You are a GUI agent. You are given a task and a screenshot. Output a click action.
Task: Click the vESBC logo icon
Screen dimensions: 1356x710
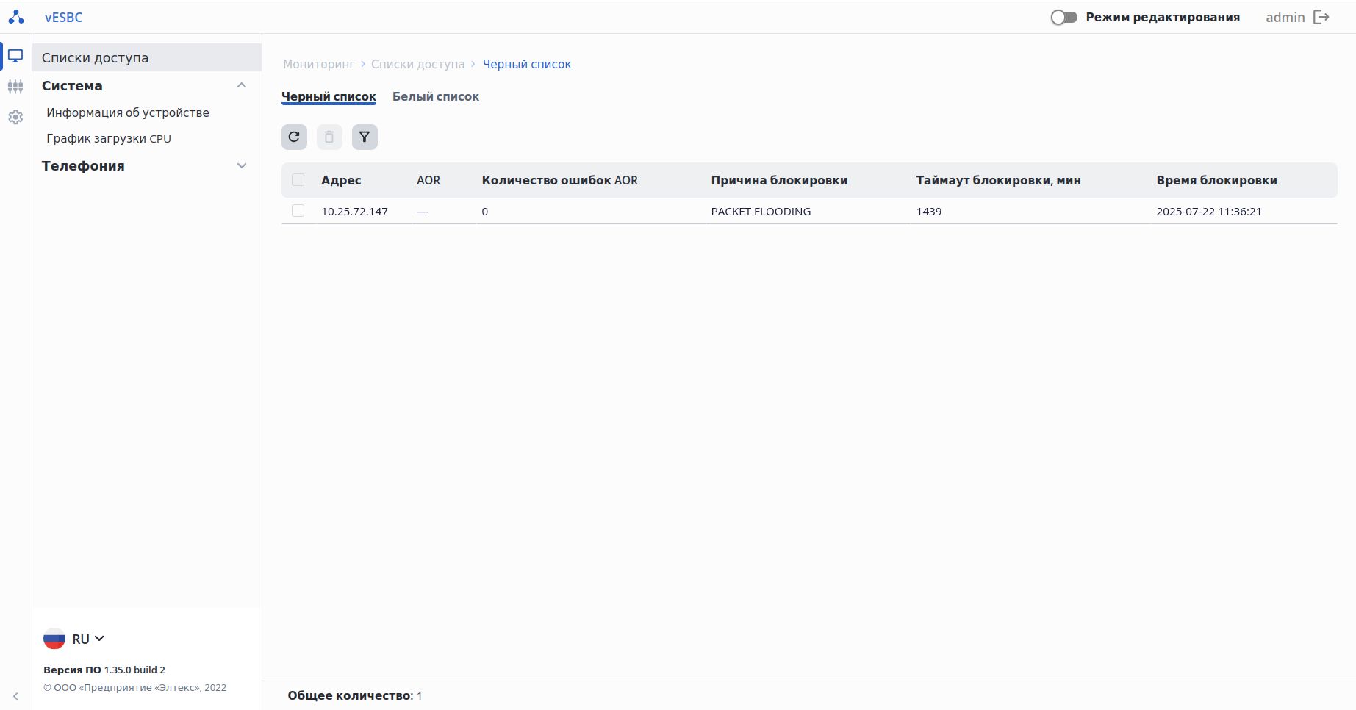tap(16, 17)
